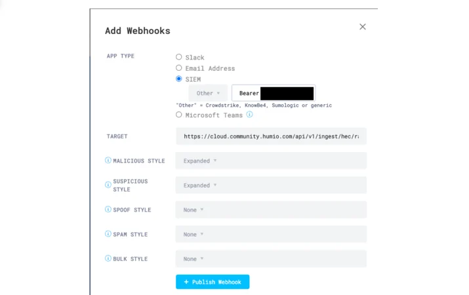Click the Bearer token input field

click(x=274, y=93)
